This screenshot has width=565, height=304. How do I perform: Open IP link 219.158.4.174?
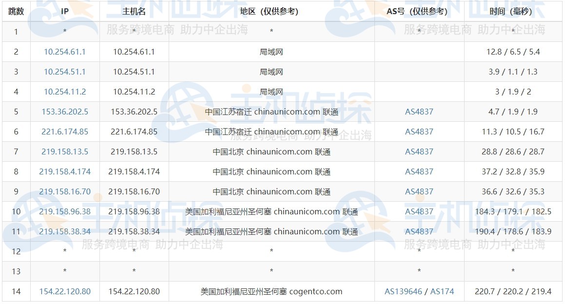(x=65, y=172)
